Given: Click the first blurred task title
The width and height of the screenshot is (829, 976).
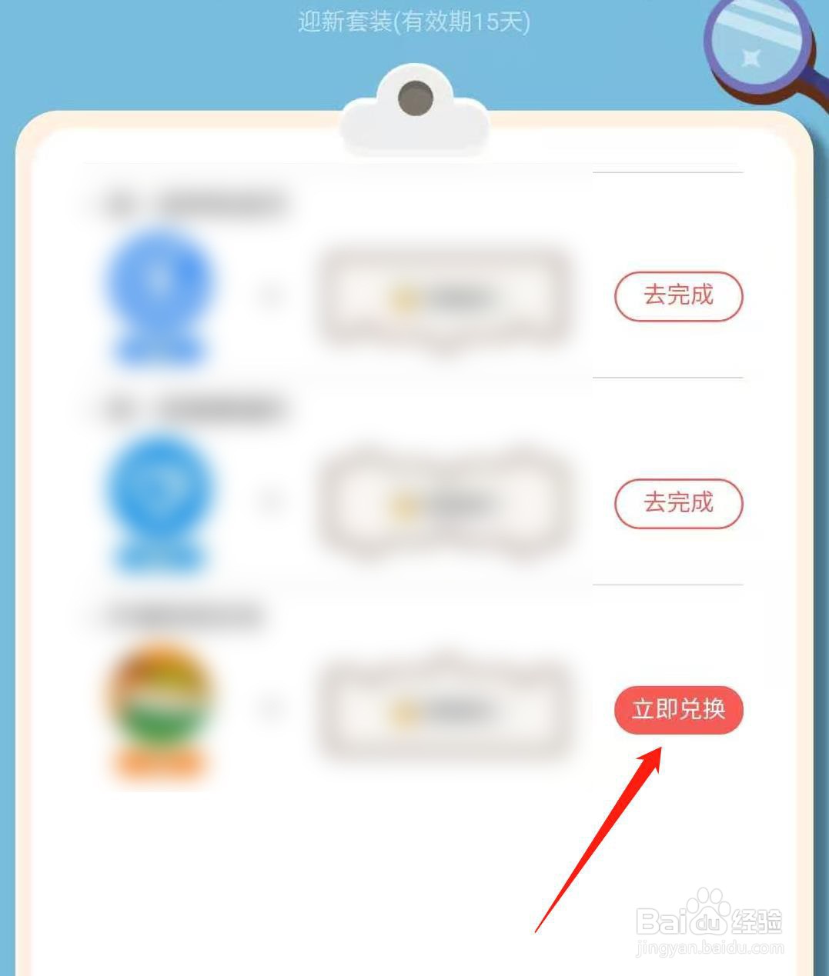Looking at the screenshot, I should 192,204.
